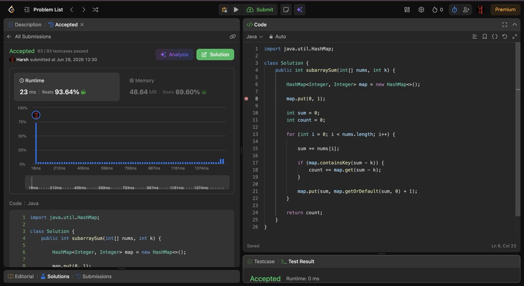524x286 pixels.
Task: Select the Code panel tab
Action: tap(256, 25)
